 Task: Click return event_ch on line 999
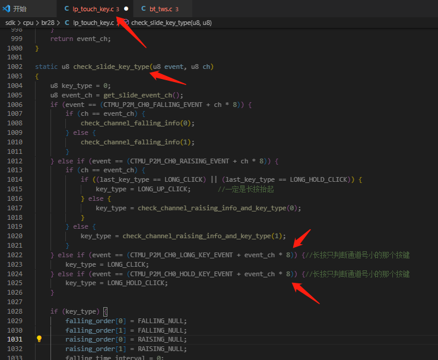[81, 39]
